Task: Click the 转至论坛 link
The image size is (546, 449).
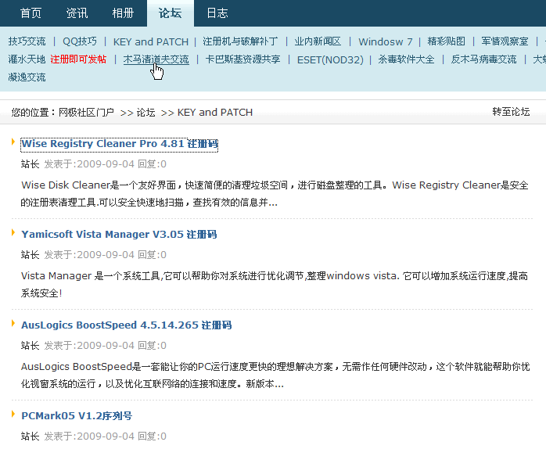Action: tap(511, 112)
